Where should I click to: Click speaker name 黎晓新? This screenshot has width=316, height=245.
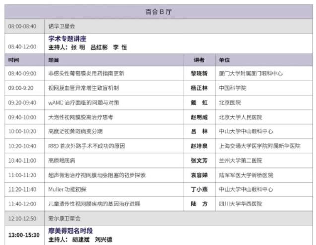click(199, 74)
